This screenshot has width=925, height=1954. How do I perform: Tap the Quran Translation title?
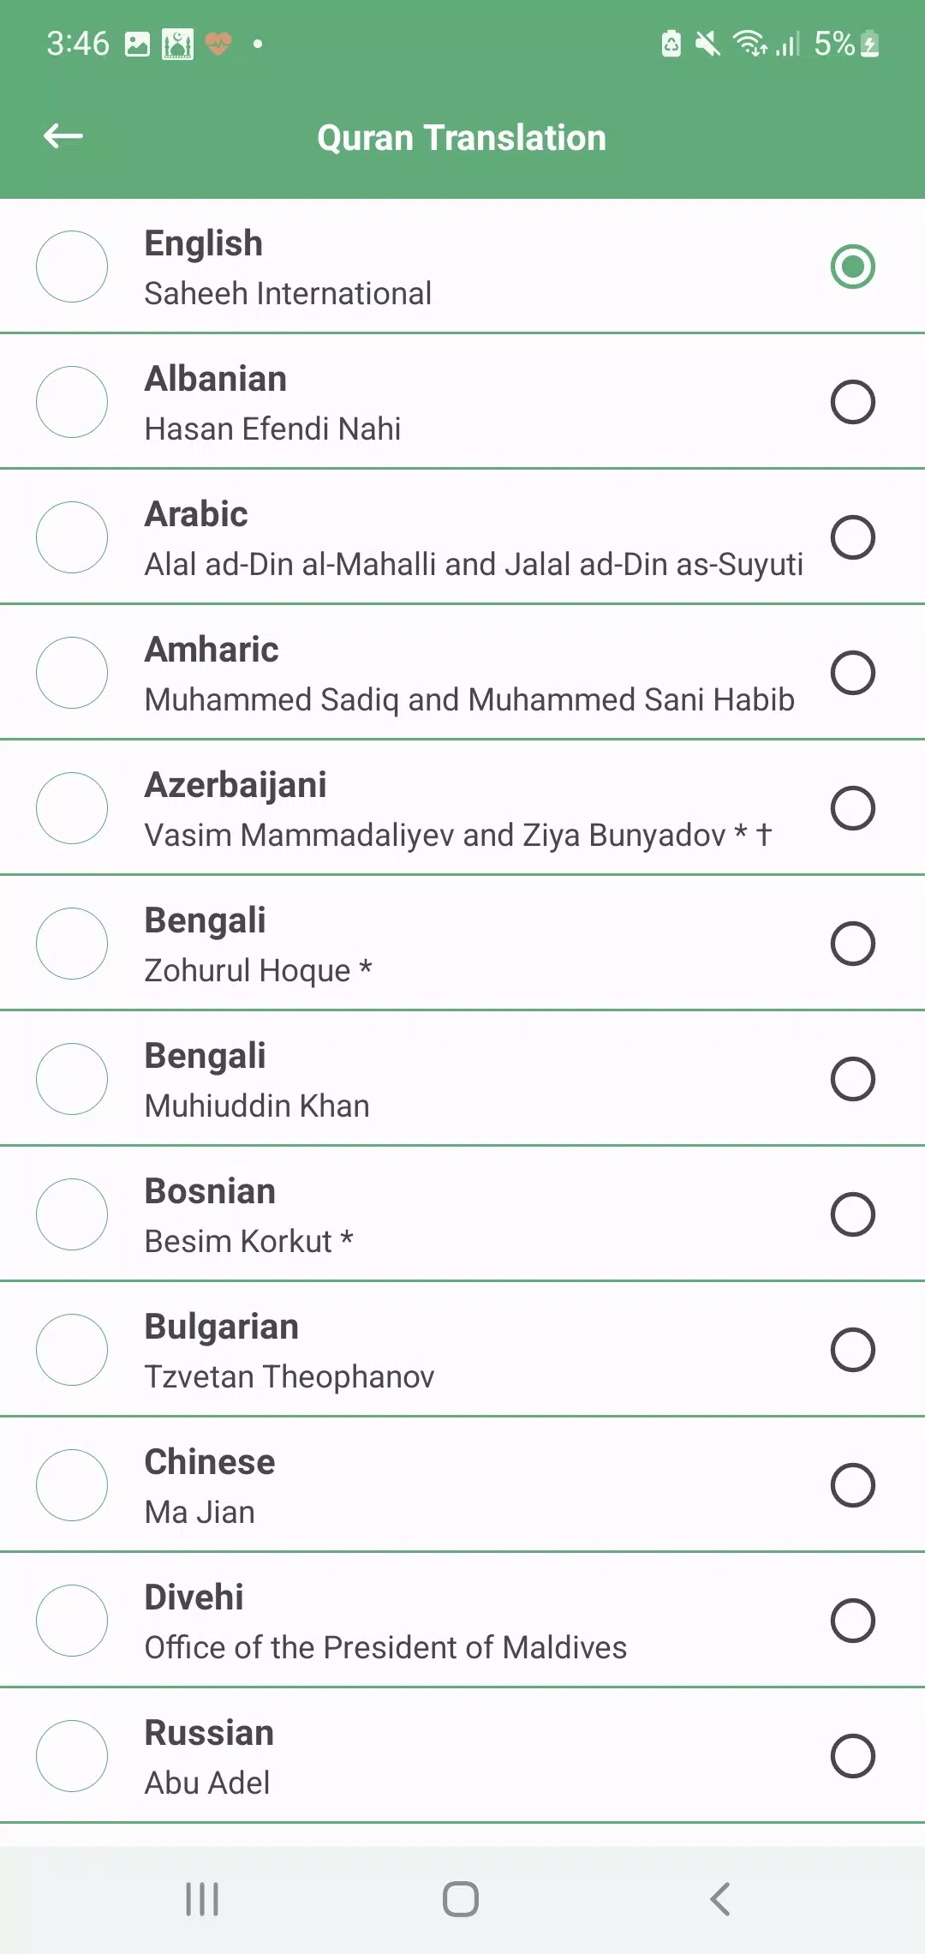462,138
